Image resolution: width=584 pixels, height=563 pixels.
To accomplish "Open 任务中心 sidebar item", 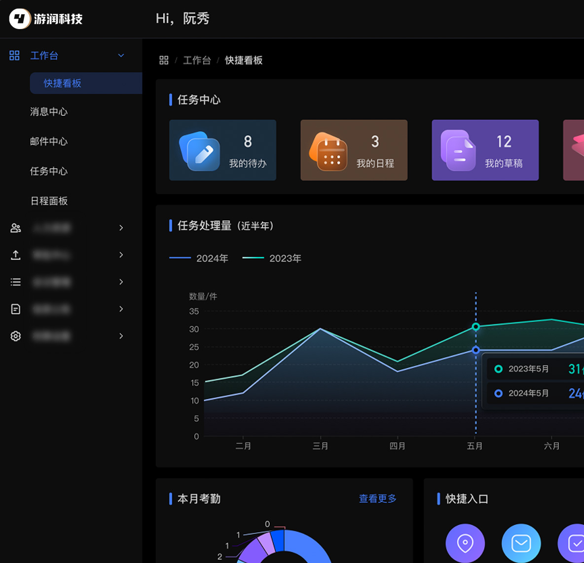I will tap(49, 171).
